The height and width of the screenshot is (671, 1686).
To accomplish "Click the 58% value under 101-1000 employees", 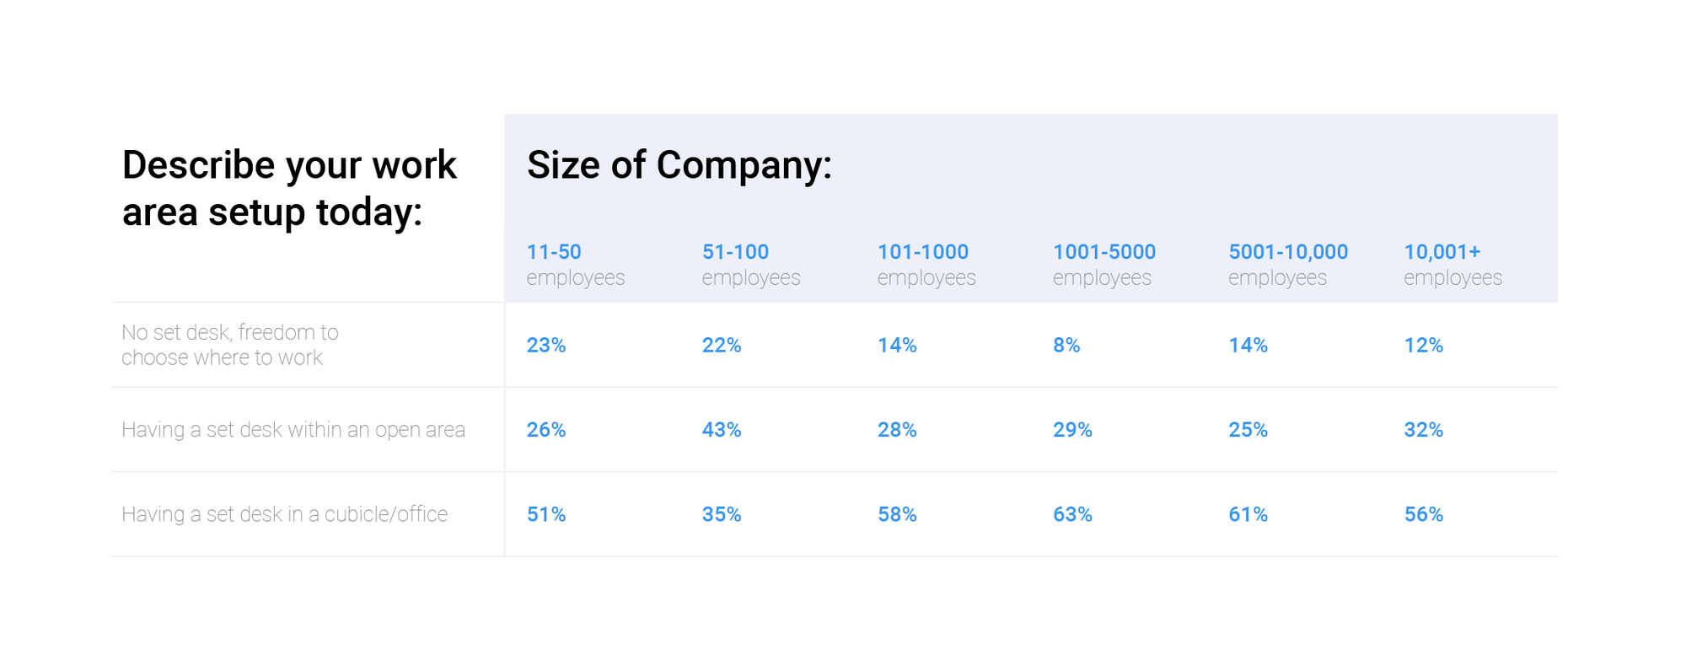I will 897,514.
